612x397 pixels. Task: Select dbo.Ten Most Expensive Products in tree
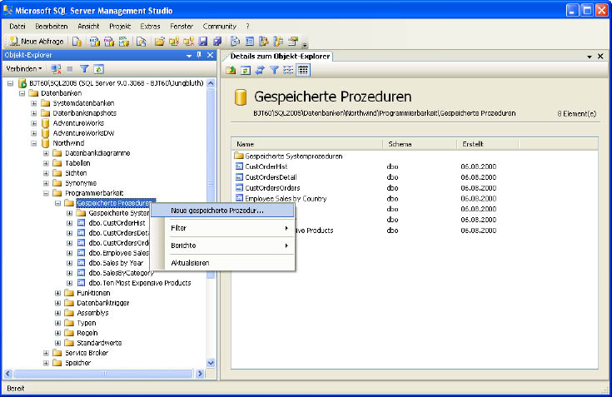click(140, 283)
